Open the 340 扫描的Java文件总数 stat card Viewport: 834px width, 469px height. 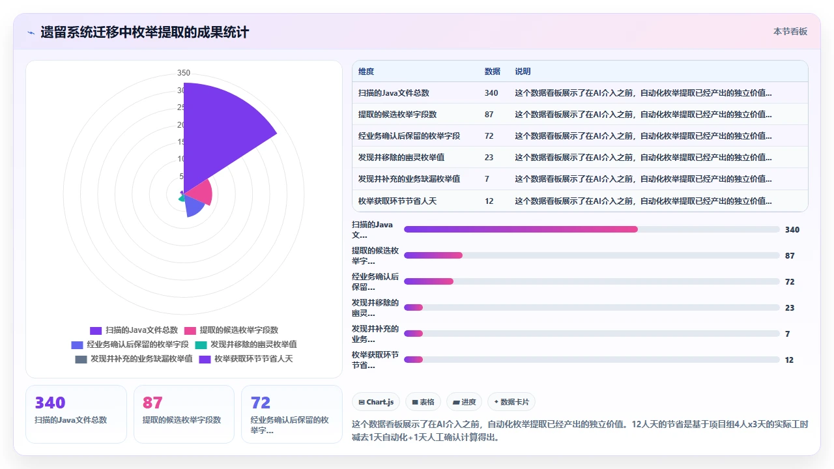(x=76, y=414)
